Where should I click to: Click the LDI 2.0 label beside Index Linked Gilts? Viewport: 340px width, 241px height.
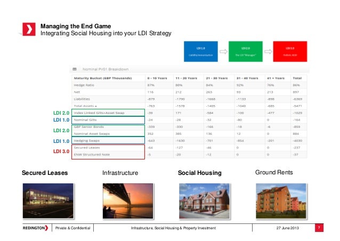[x=61, y=113]
